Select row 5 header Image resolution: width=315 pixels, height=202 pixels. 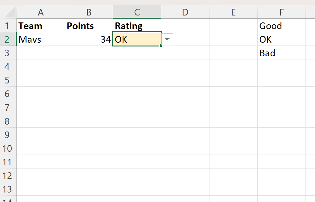tap(8, 80)
